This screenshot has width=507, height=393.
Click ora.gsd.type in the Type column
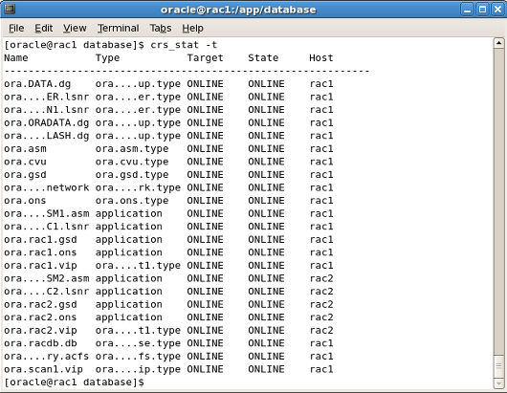point(132,175)
